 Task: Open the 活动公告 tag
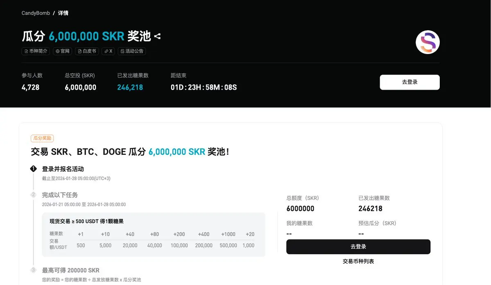click(132, 51)
